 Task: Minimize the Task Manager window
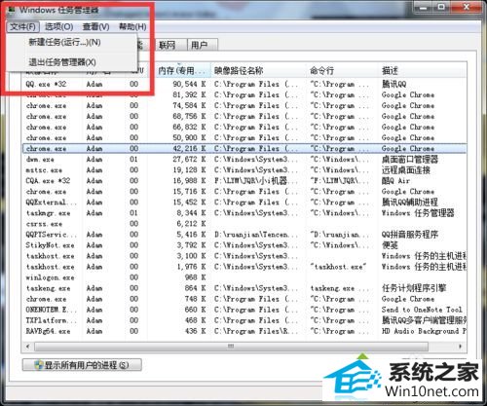point(423,7)
